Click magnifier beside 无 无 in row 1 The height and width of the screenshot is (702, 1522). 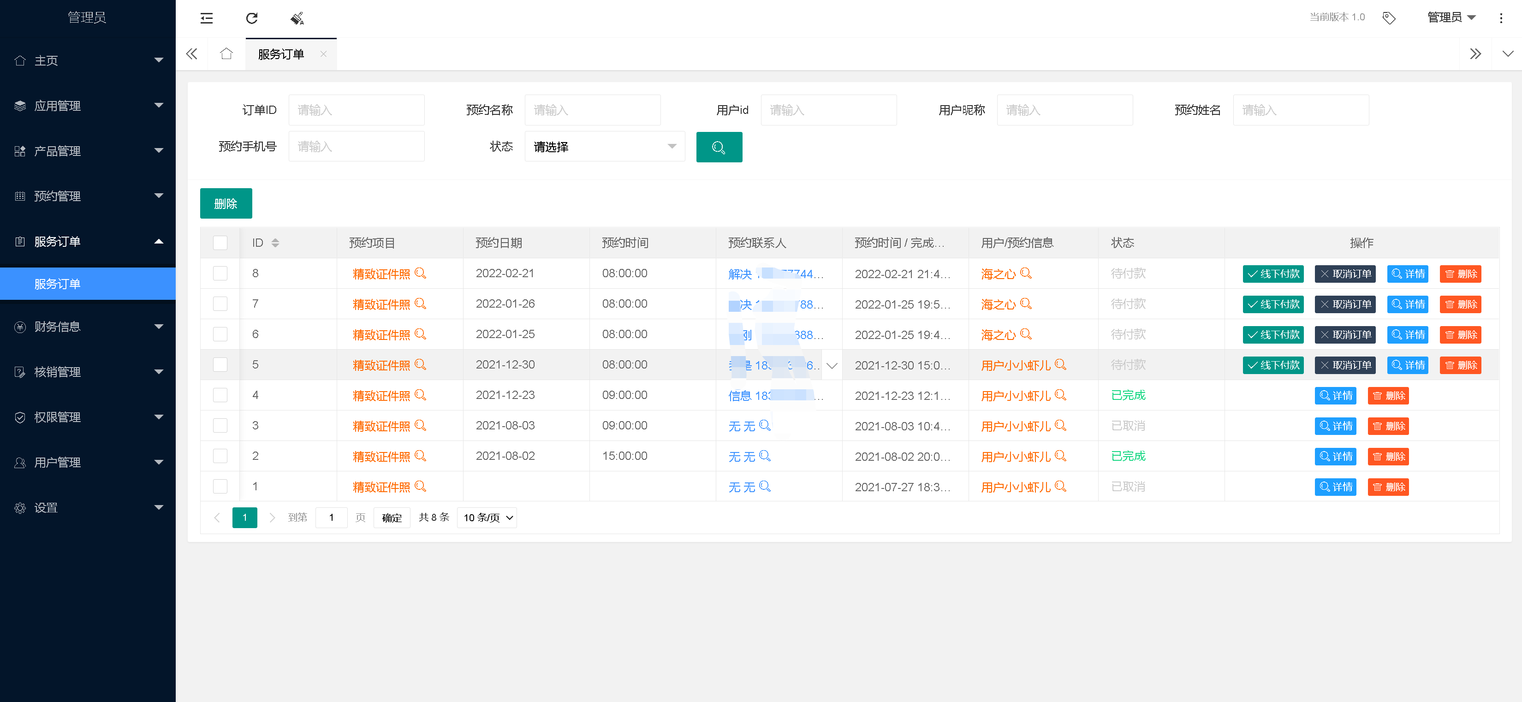click(x=765, y=486)
